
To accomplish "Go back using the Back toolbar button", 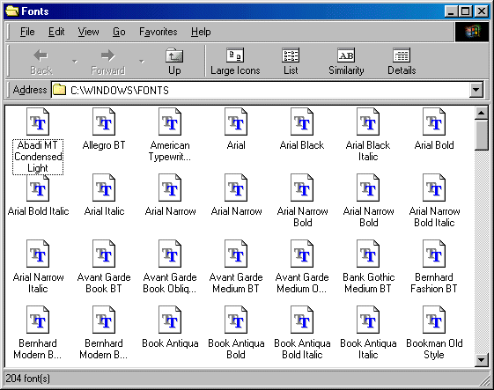I will tap(41, 61).
